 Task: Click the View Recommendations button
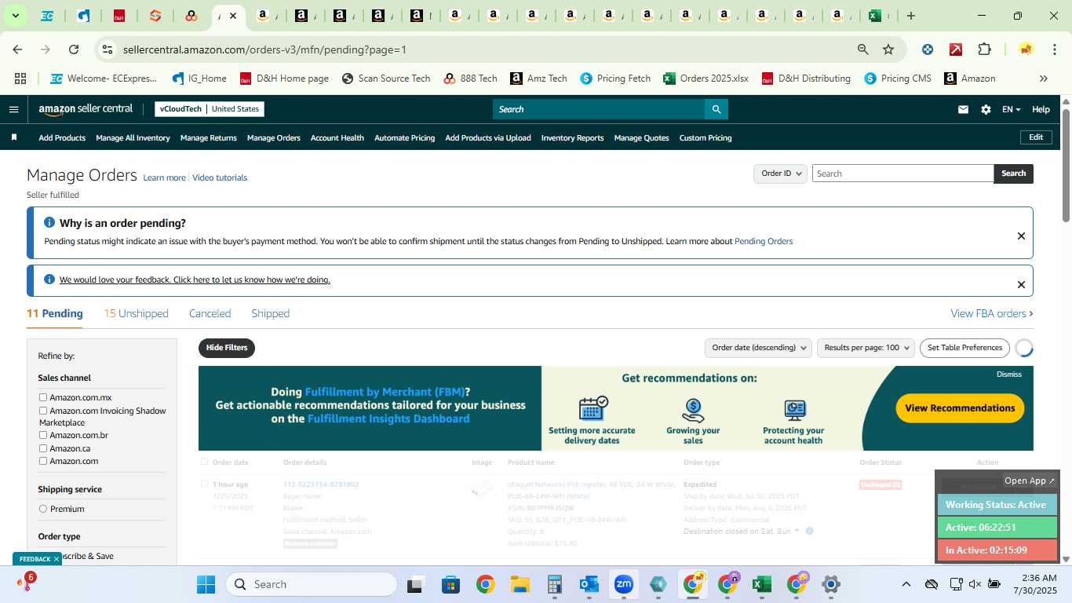coord(960,408)
